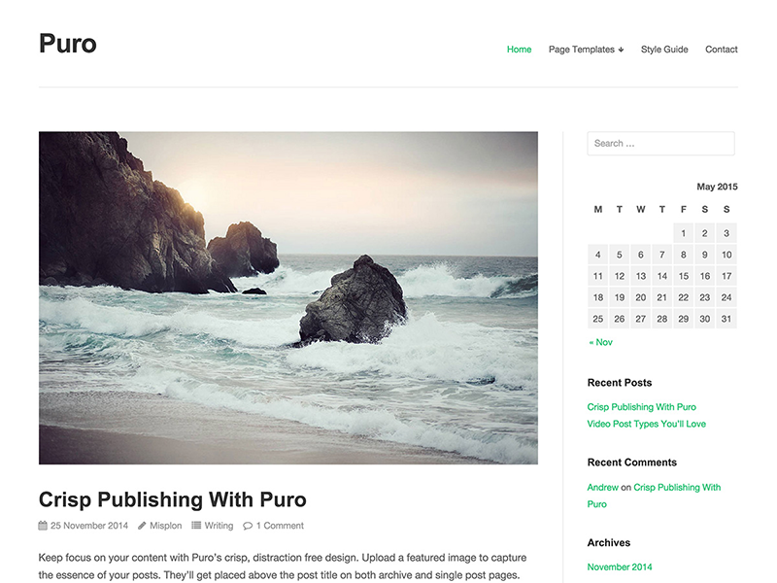Select the Home menu item
Screen dimensions: 777x583
pyautogui.click(x=519, y=49)
